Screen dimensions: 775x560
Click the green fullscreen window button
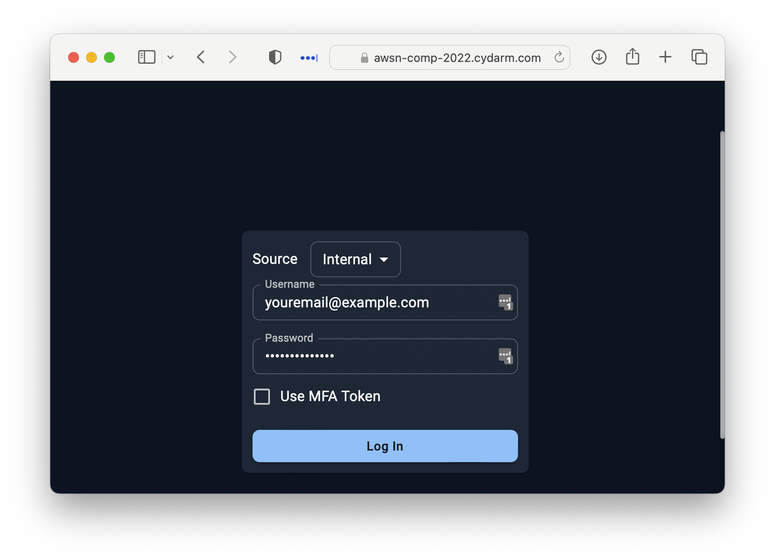(x=109, y=57)
